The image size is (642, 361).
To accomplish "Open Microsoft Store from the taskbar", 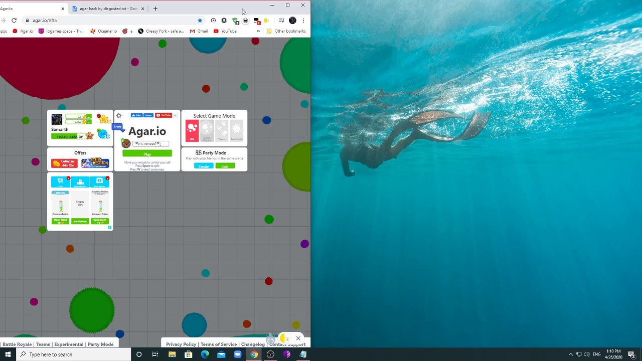I will point(188,354).
